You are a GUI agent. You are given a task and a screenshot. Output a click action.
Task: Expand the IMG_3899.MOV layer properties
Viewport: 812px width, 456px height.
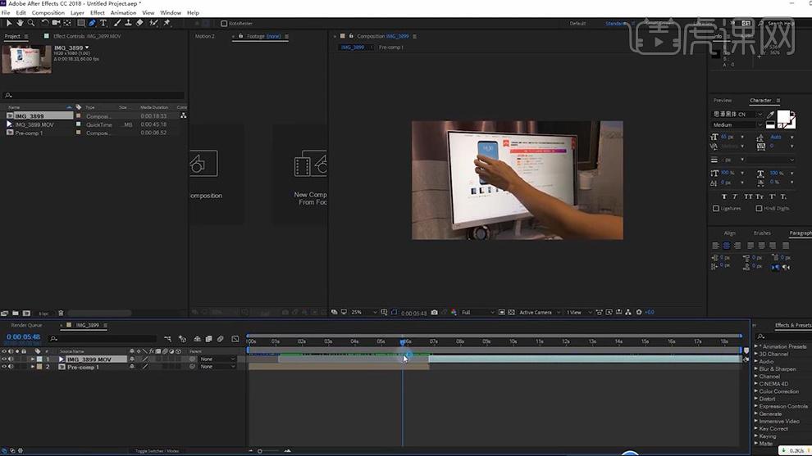coord(33,359)
